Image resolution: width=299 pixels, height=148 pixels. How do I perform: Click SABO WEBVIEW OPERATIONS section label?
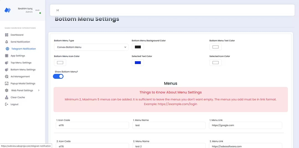coord(20,28)
